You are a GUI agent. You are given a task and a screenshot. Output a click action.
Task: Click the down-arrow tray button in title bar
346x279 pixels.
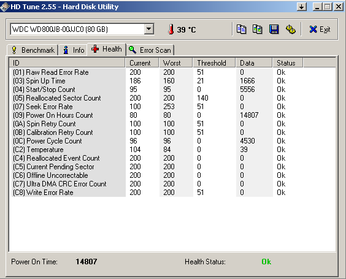coord(302,7)
